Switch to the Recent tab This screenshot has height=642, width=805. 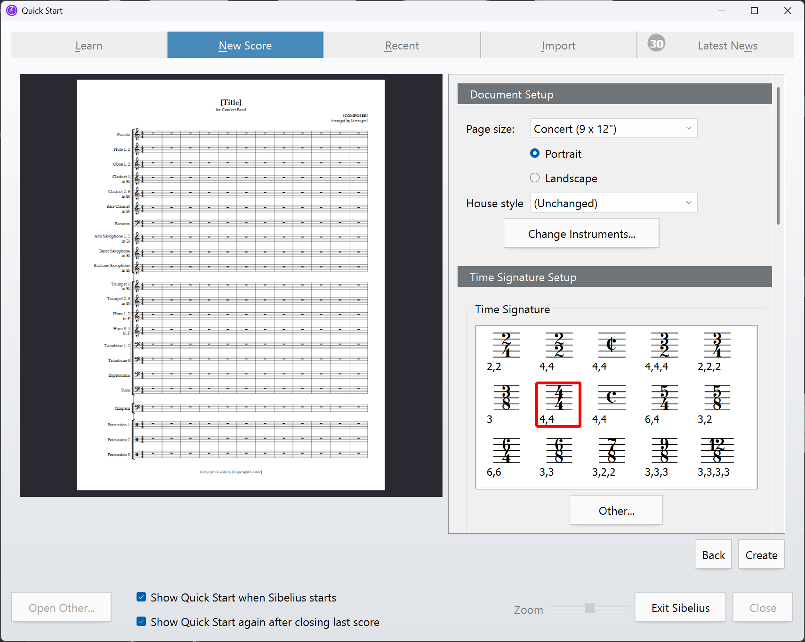402,46
